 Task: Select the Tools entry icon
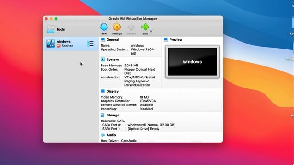(51, 29)
